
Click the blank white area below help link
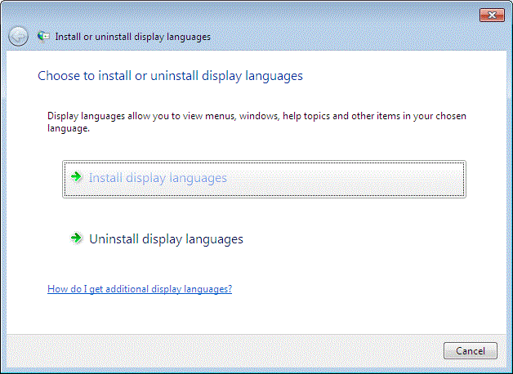[x=255, y=315]
